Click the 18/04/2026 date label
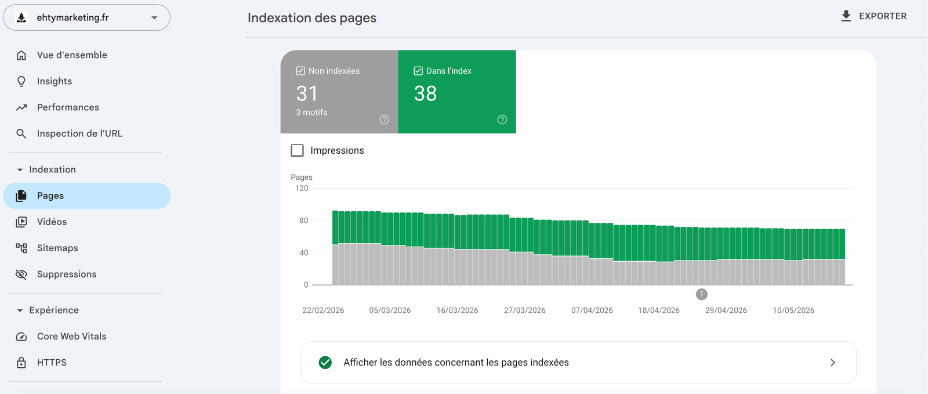 coord(659,310)
